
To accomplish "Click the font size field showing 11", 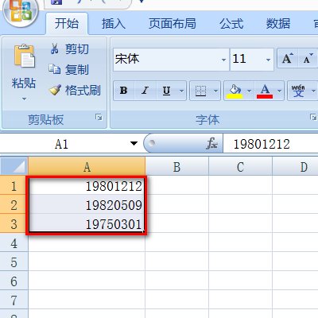I will pos(246,59).
